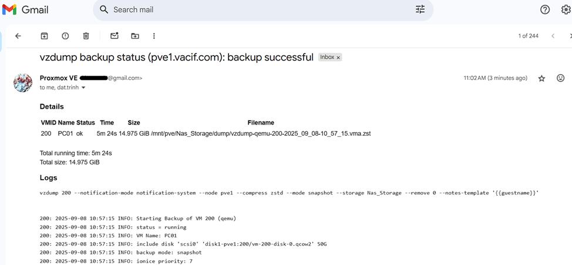Remove the Inbox label from email
This screenshot has height=265, width=572.
338,58
